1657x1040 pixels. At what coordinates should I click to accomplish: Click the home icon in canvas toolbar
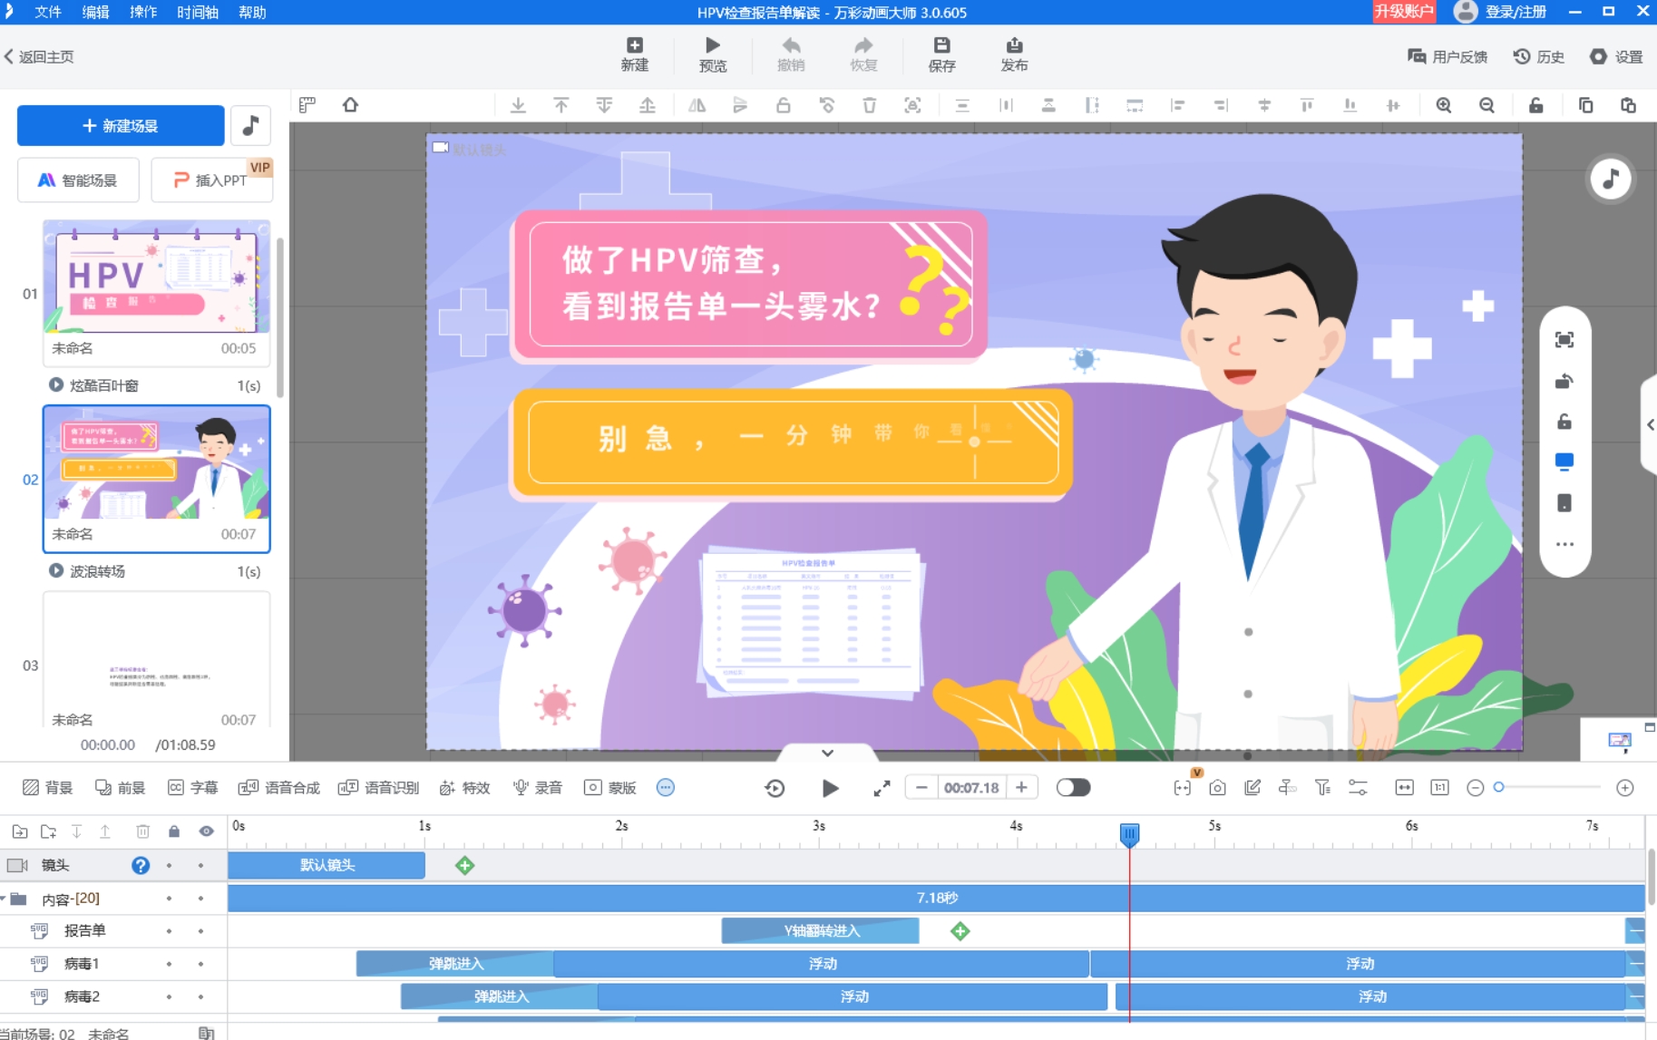click(x=350, y=105)
